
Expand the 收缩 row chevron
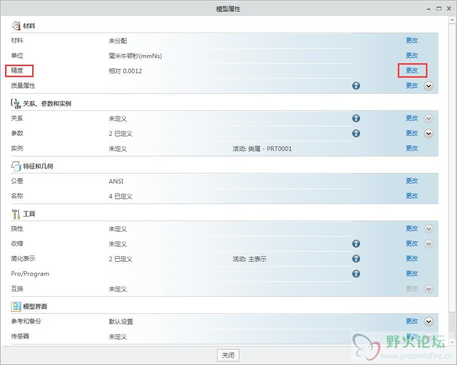pos(428,244)
